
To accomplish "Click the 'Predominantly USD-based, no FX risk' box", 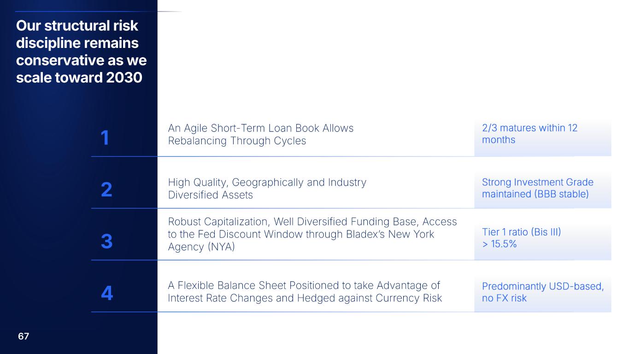I will pyautogui.click(x=542, y=292).
